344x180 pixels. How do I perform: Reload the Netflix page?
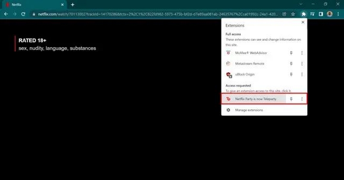click(24, 14)
